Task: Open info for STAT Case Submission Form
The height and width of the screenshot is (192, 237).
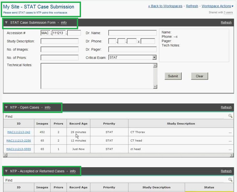Action: tap(64, 23)
